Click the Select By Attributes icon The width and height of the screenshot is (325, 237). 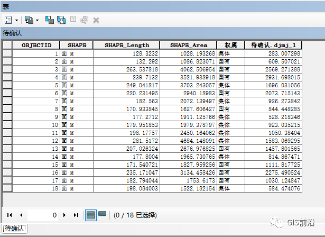50,20
